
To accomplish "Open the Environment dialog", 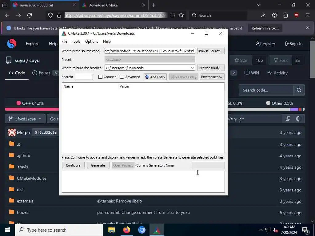I will [212, 77].
